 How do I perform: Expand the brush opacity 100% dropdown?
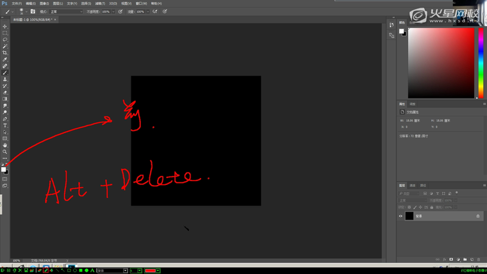pyautogui.click(x=114, y=12)
